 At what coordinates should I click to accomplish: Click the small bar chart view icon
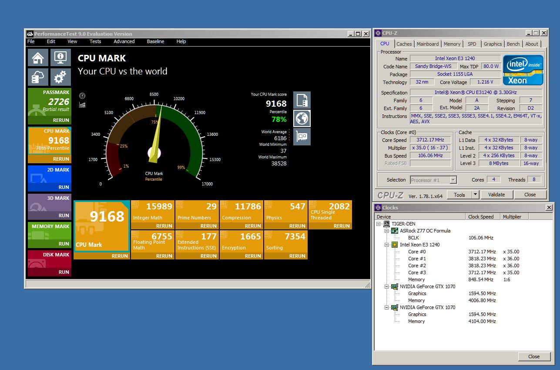(82, 104)
